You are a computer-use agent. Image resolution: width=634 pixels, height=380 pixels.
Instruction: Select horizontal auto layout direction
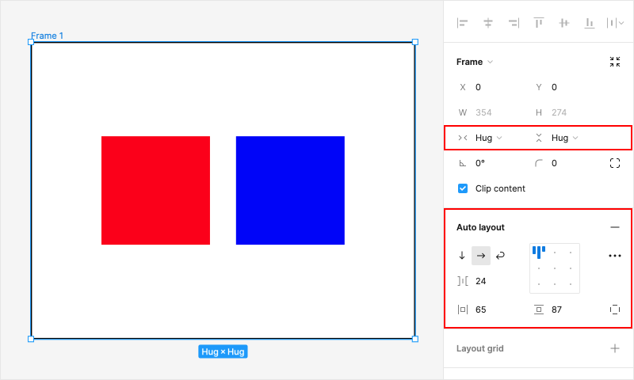tap(481, 256)
